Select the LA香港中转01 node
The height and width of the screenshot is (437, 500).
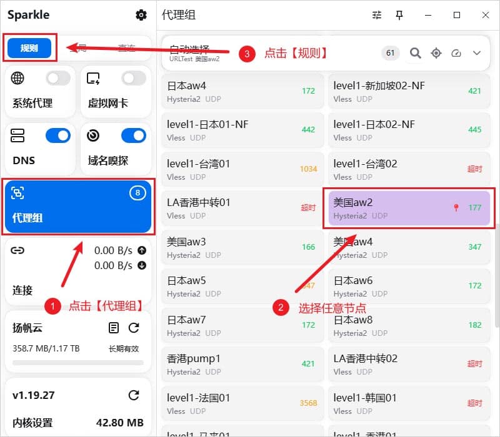[x=242, y=209]
